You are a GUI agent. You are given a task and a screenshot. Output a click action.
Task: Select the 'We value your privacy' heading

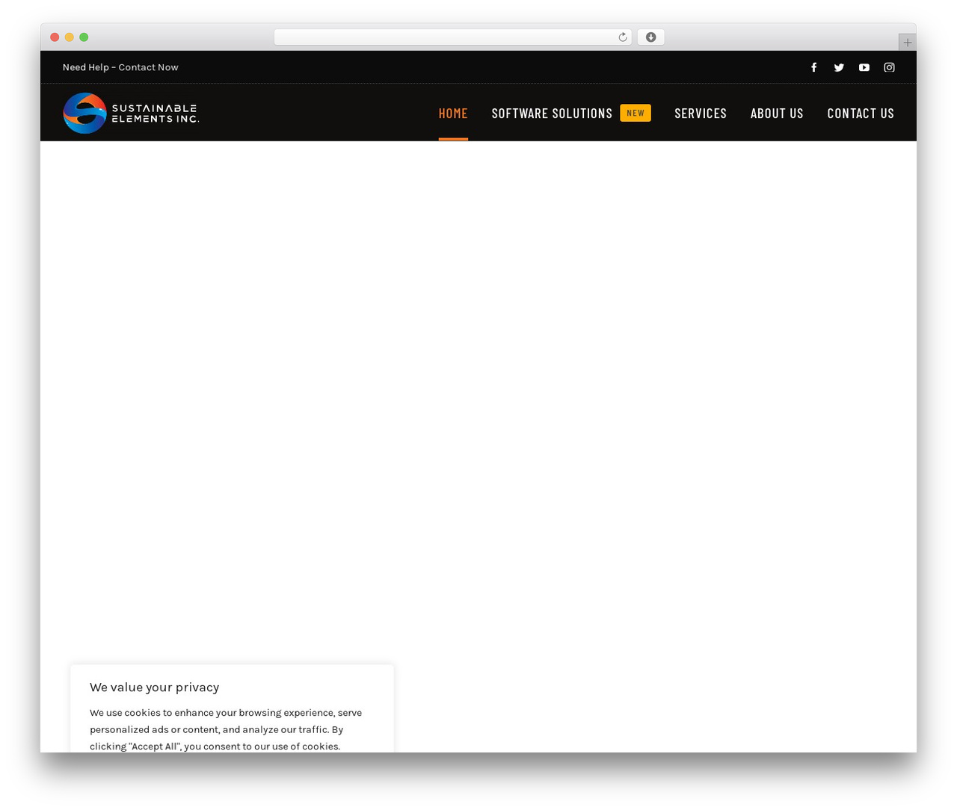pyautogui.click(x=155, y=687)
